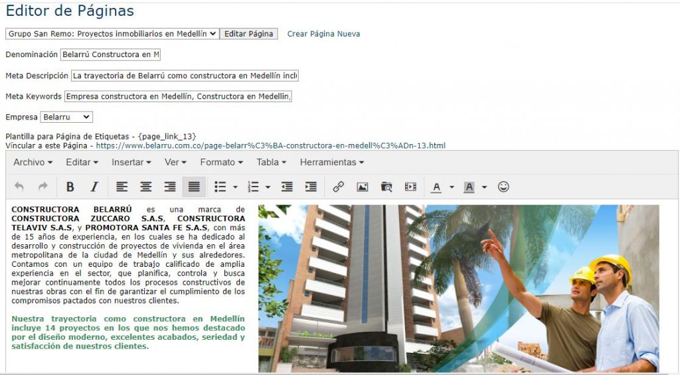Apply the background color swatch
Image resolution: width=680 pixels, height=375 pixels.
point(469,187)
